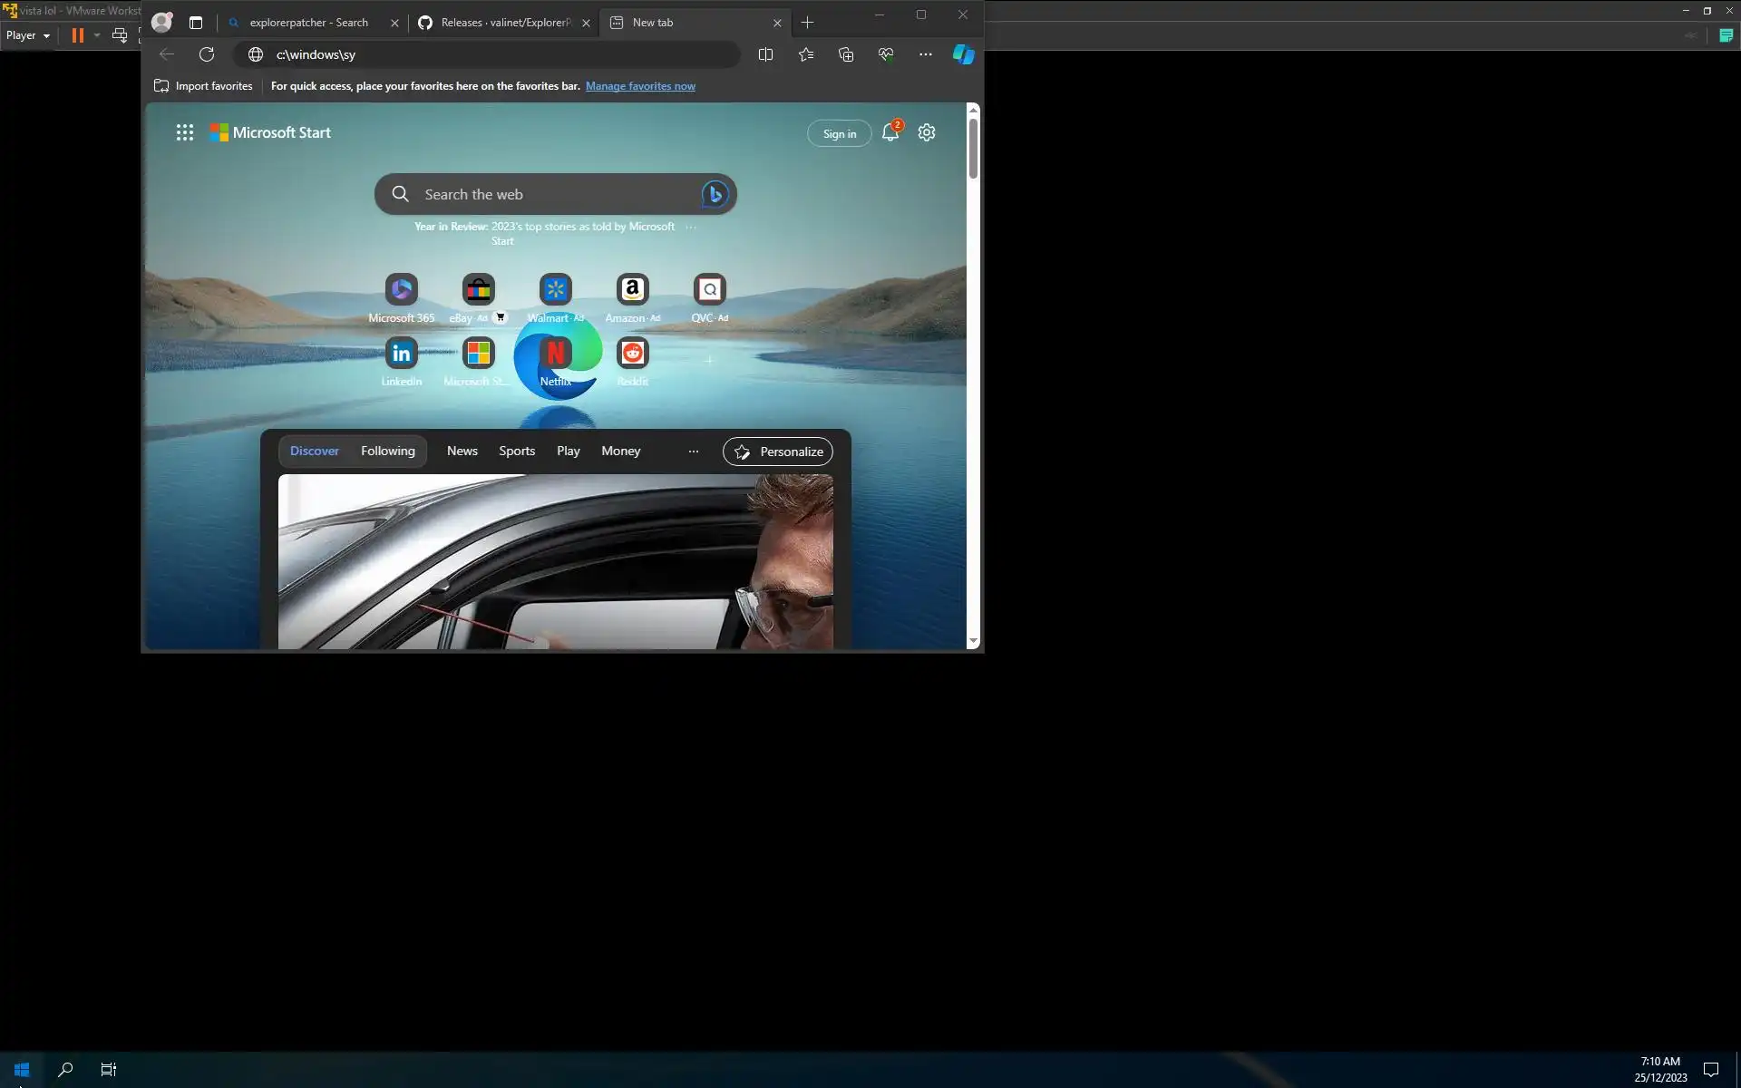Image resolution: width=1741 pixels, height=1088 pixels.
Task: Open the Windows Start menu
Action: [x=22, y=1070]
